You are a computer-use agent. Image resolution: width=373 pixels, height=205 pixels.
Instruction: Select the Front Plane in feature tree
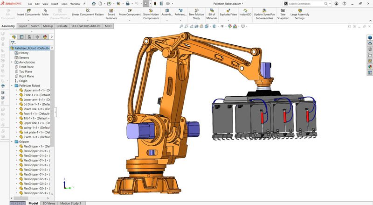click(x=26, y=67)
